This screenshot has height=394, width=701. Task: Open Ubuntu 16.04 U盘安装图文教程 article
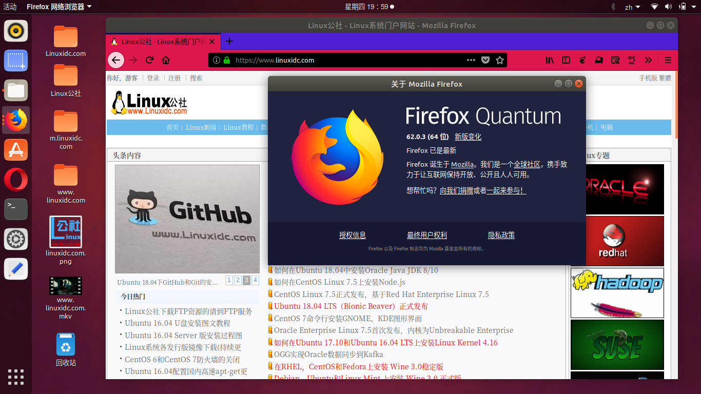(178, 323)
